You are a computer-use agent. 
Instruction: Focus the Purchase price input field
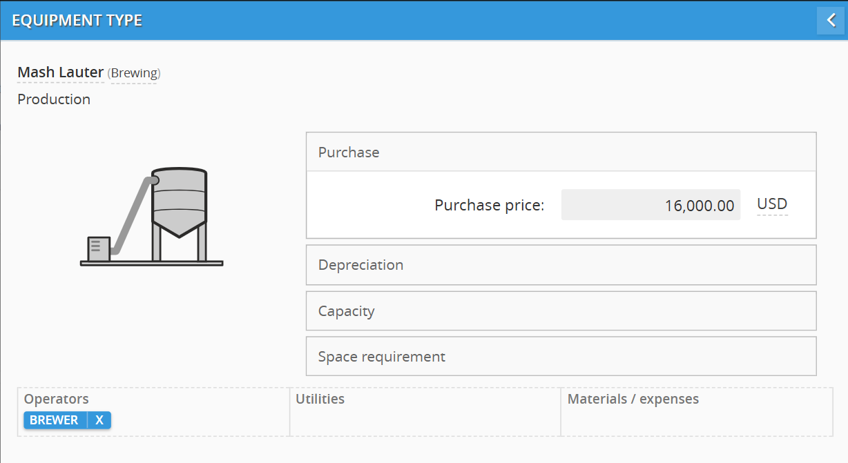click(650, 205)
